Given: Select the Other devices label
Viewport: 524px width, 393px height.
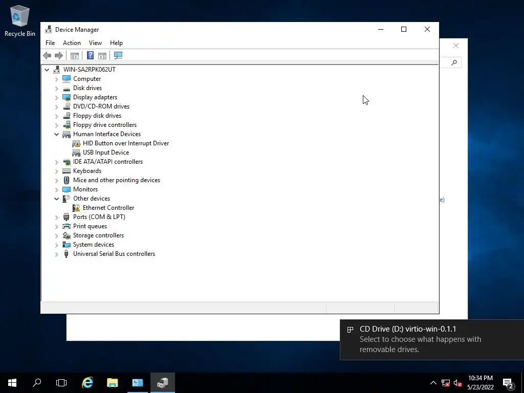Looking at the screenshot, I should pos(92,199).
